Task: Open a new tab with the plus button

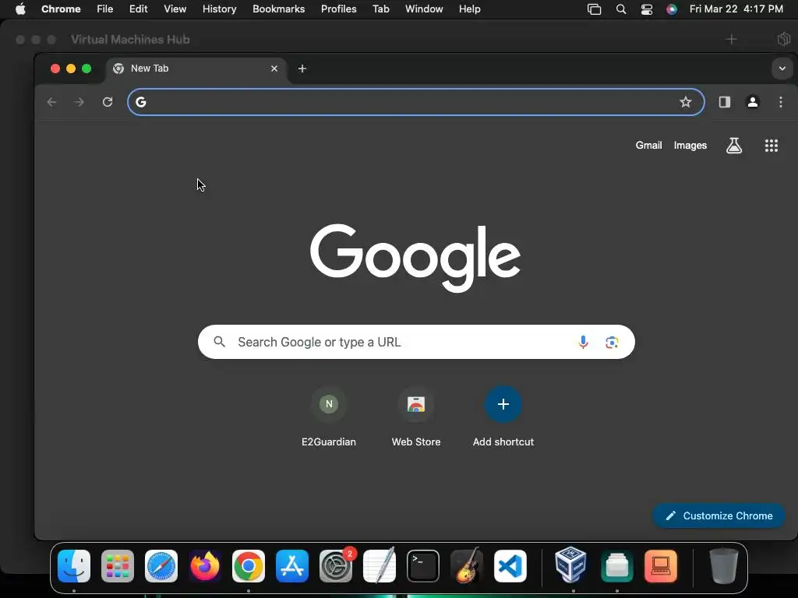Action: (x=302, y=69)
